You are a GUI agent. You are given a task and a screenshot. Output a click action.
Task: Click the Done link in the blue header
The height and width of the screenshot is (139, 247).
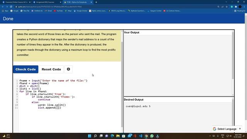(8, 19)
